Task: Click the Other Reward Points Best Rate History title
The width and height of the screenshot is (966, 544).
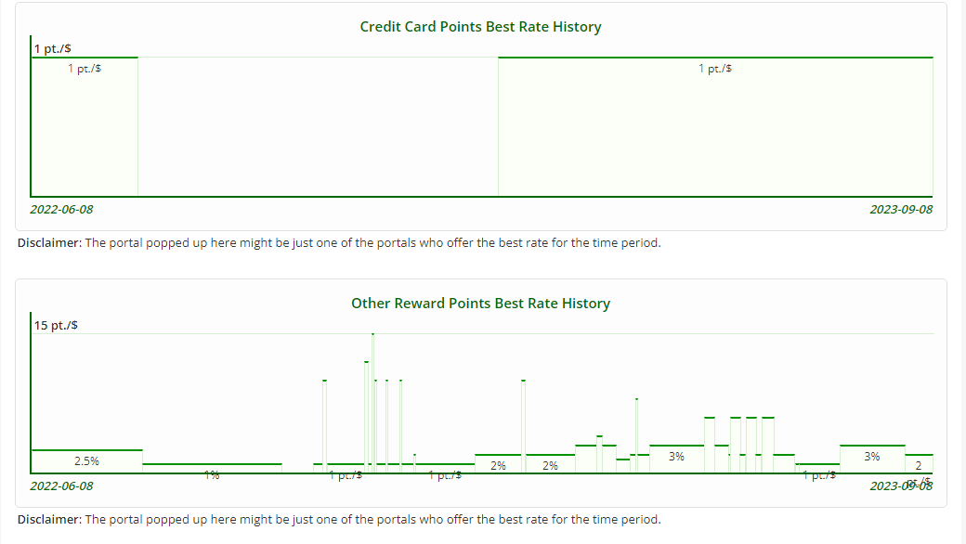Action: point(480,304)
